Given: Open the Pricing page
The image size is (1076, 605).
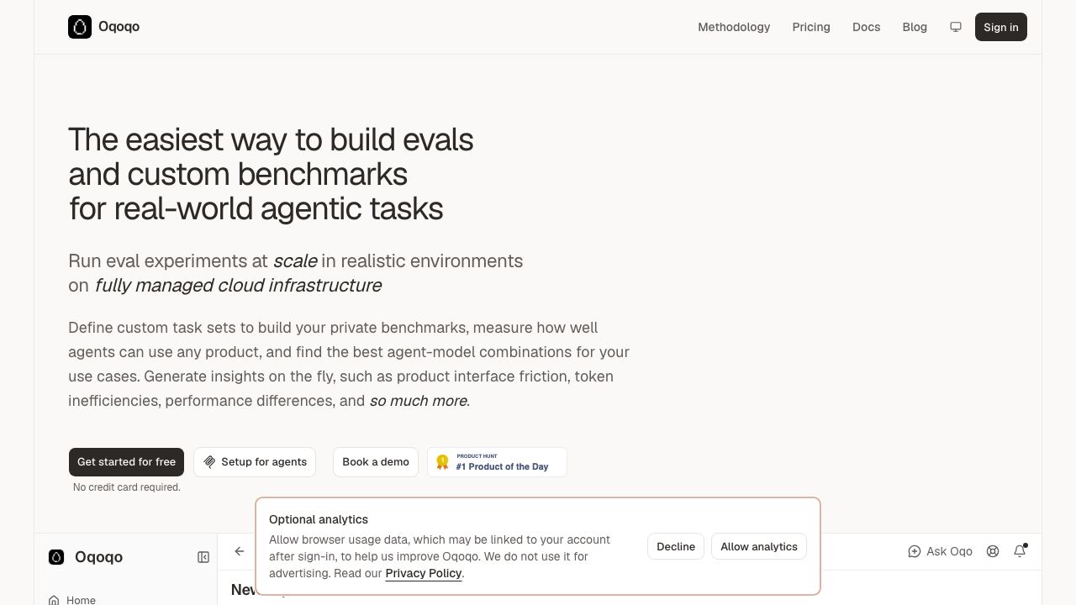Looking at the screenshot, I should (811, 27).
